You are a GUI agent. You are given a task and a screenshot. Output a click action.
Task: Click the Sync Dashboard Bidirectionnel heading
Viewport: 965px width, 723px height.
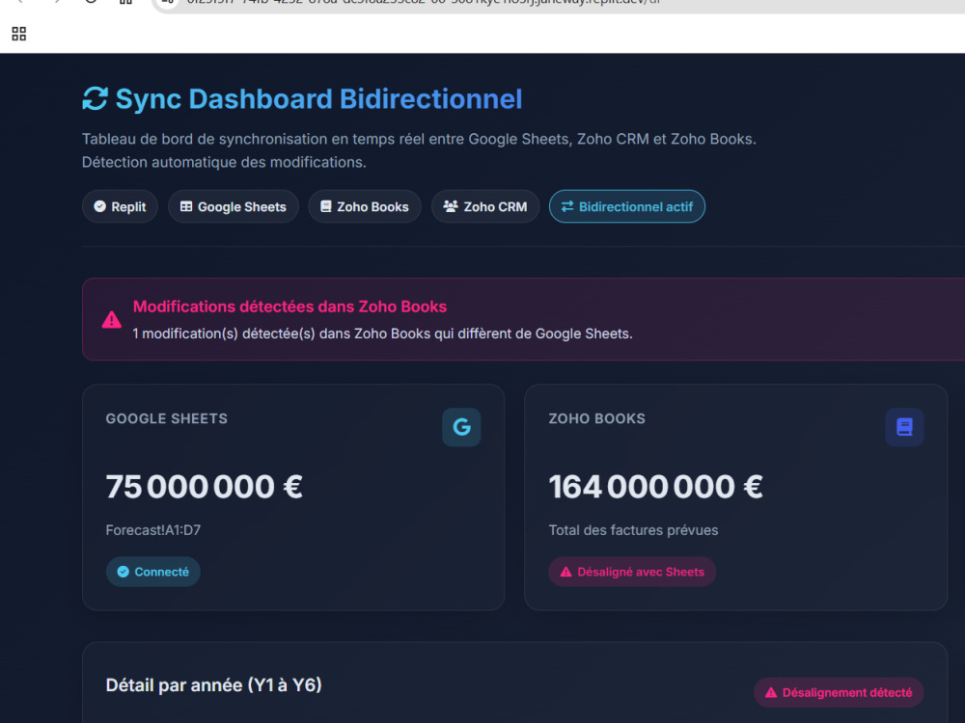click(318, 99)
